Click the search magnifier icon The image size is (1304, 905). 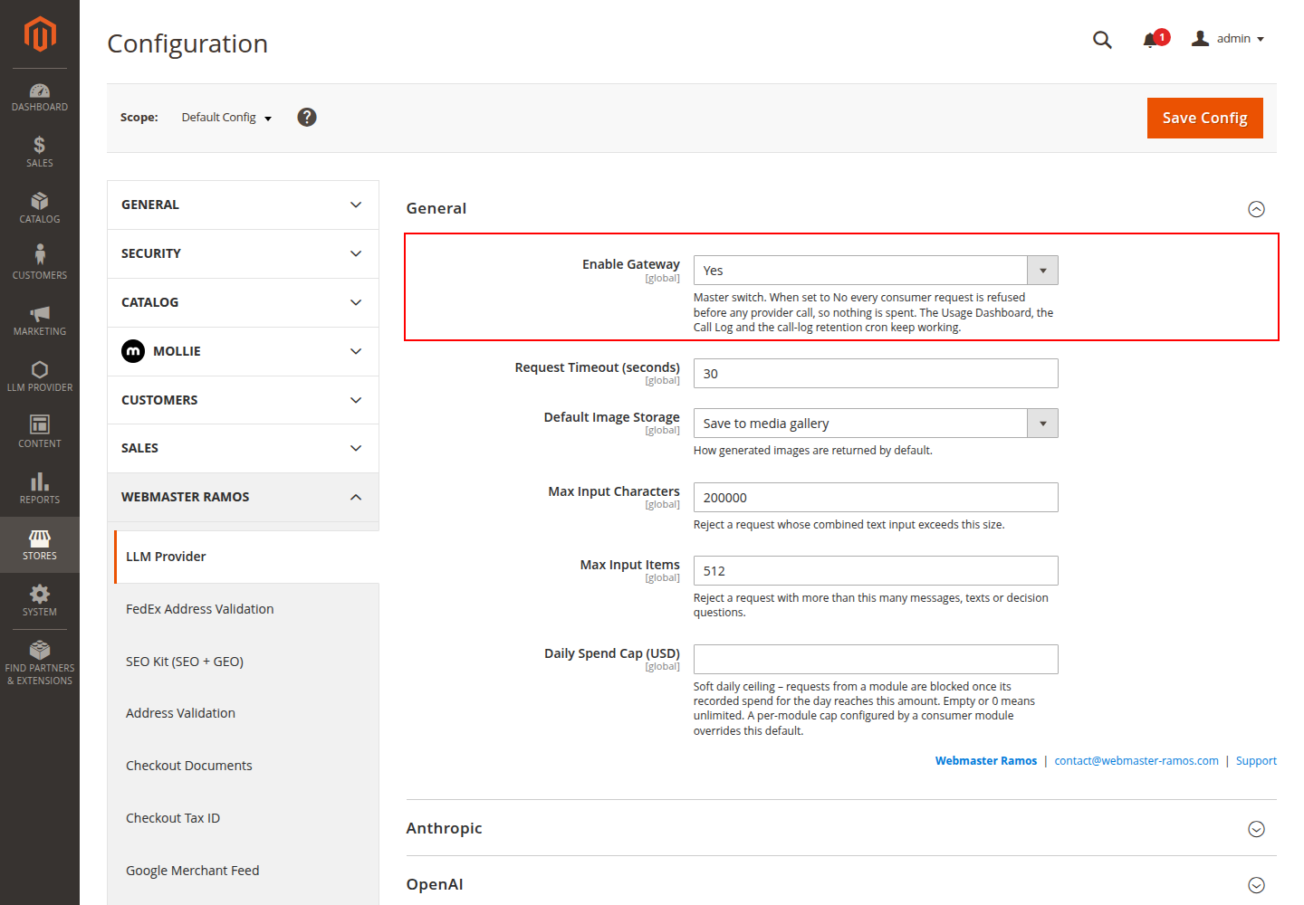point(1102,40)
